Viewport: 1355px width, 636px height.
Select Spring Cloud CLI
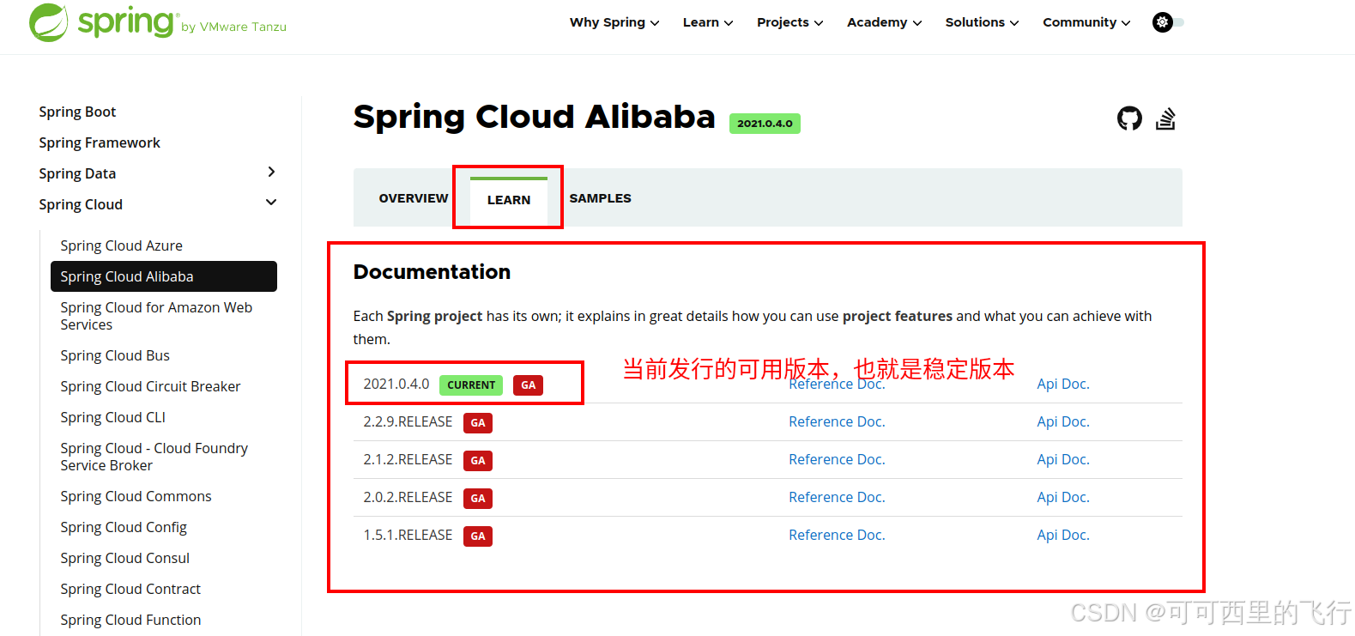[112, 417]
